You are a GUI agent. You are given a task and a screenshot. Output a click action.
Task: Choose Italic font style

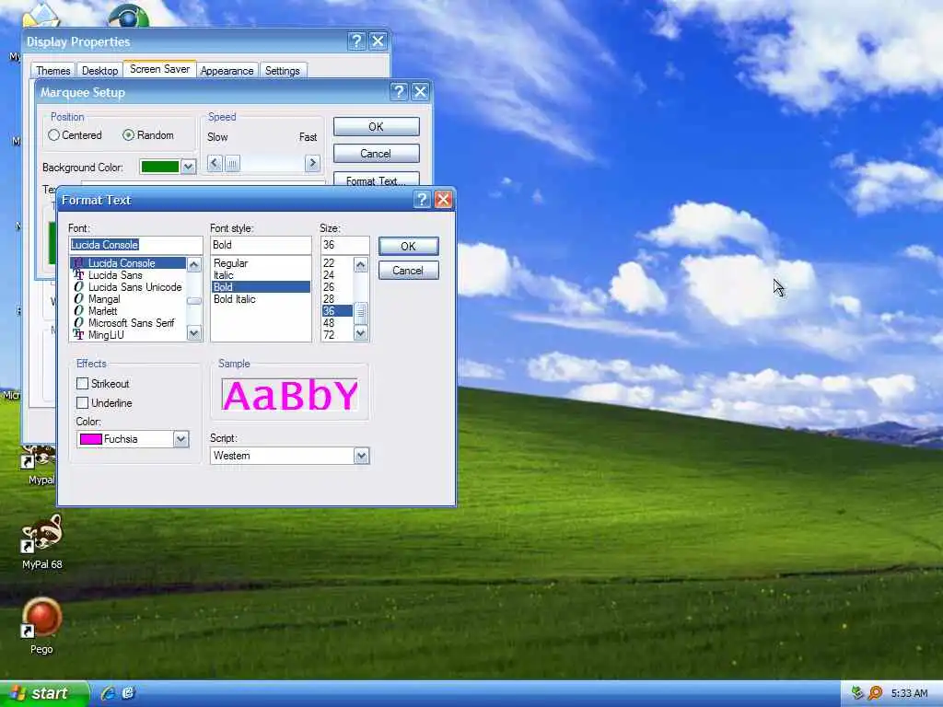(x=261, y=274)
